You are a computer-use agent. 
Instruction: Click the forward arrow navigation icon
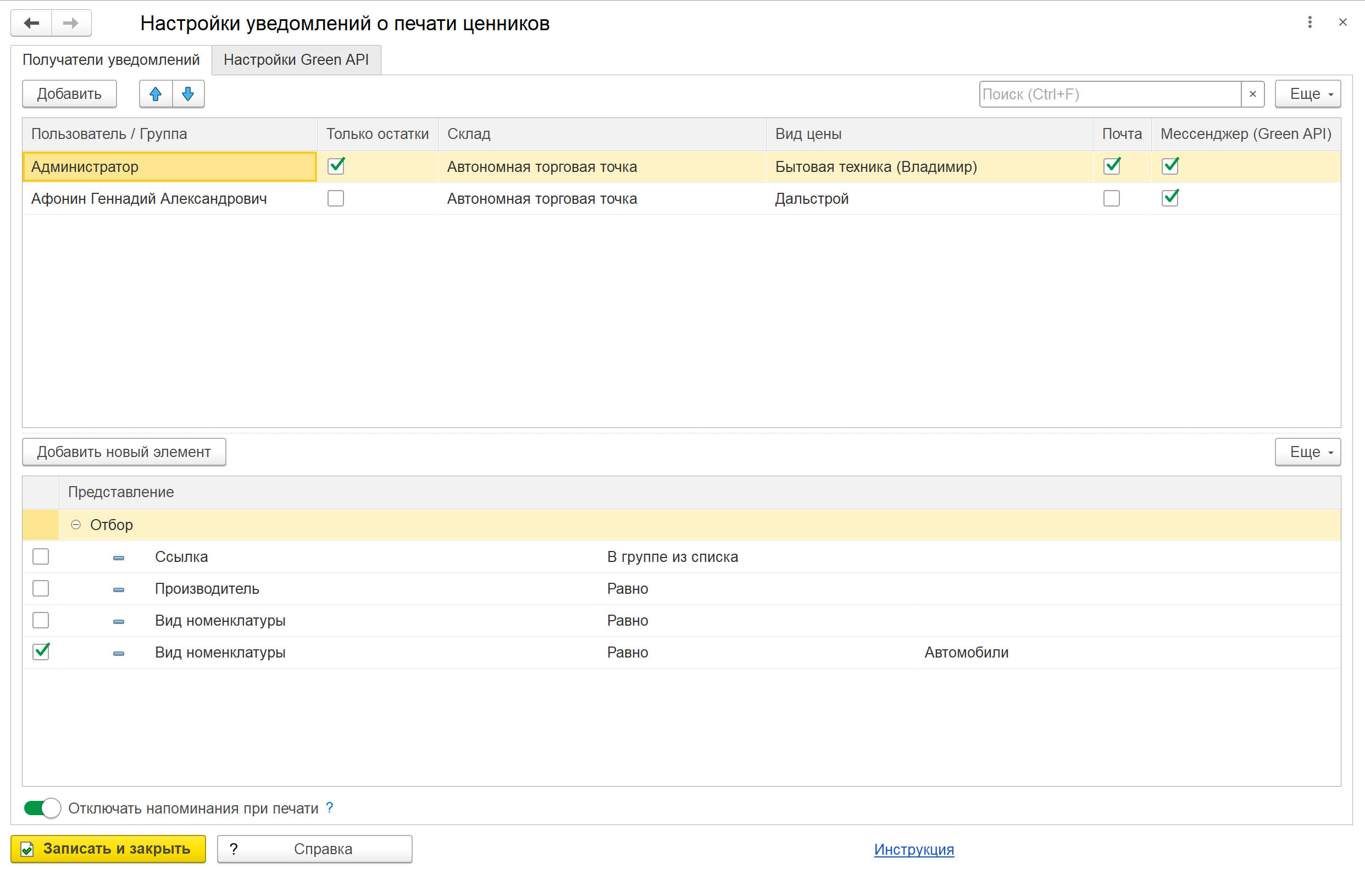pos(71,23)
